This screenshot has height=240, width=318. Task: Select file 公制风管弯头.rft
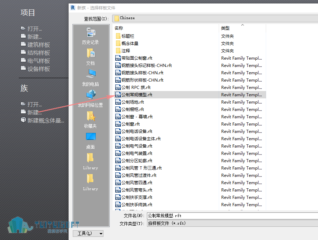[134, 190]
